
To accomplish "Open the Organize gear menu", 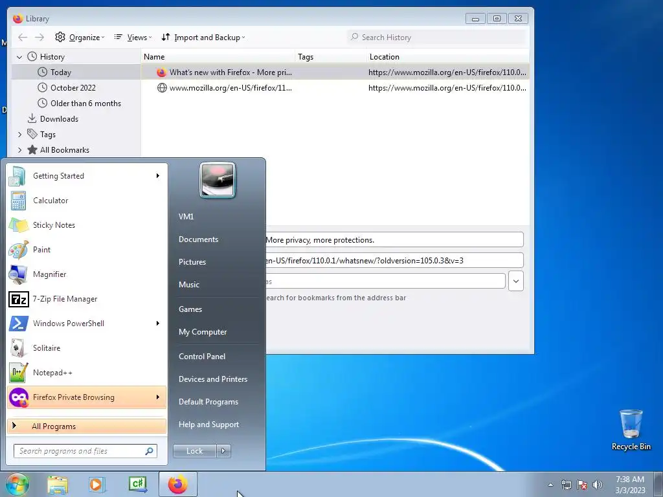I will click(80, 37).
